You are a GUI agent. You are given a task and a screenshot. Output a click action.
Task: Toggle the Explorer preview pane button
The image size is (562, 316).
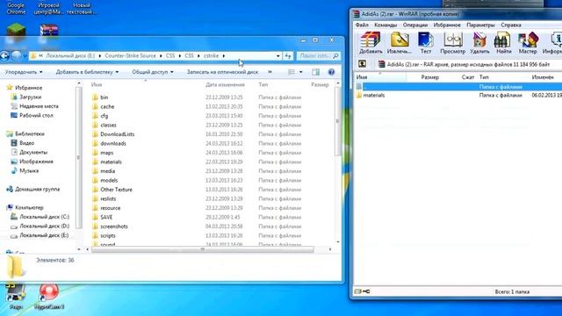point(315,72)
